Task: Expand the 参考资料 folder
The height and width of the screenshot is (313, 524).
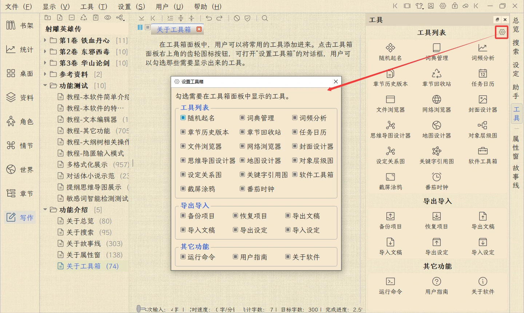Action: (45, 74)
